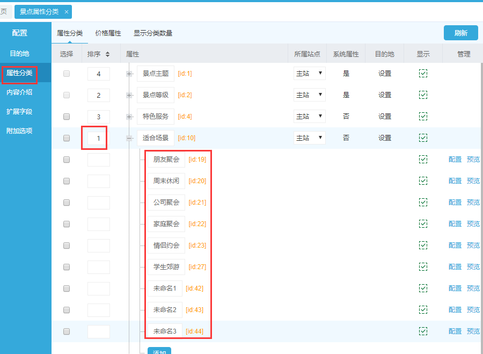Toggle display check icon for 情侣约会
This screenshot has height=354, width=483.
coord(423,245)
